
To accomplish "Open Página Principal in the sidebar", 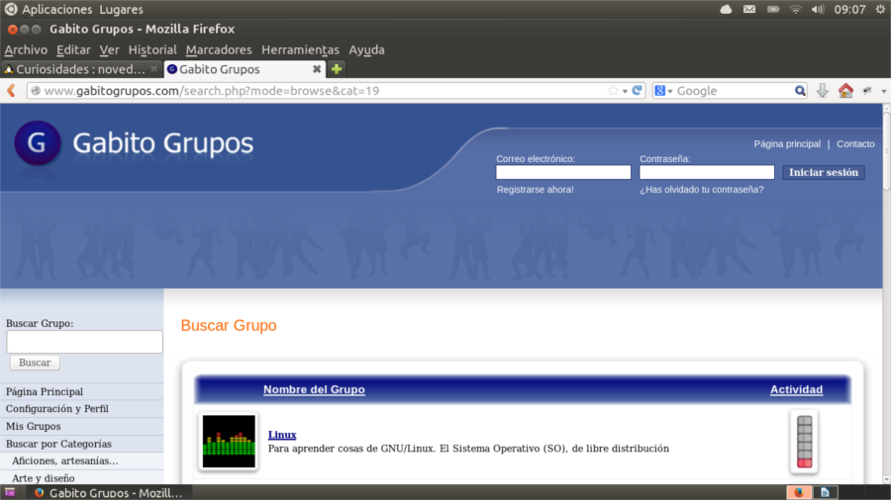I will (x=45, y=391).
